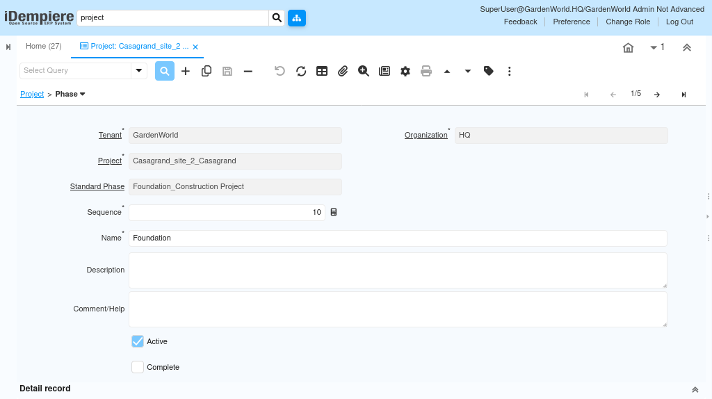
Task: Expand the Phase breadcrumb dropdown
Action: (x=82, y=94)
